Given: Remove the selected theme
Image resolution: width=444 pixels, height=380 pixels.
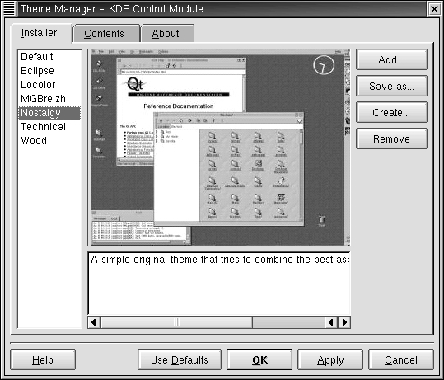Looking at the screenshot, I should click(x=391, y=138).
